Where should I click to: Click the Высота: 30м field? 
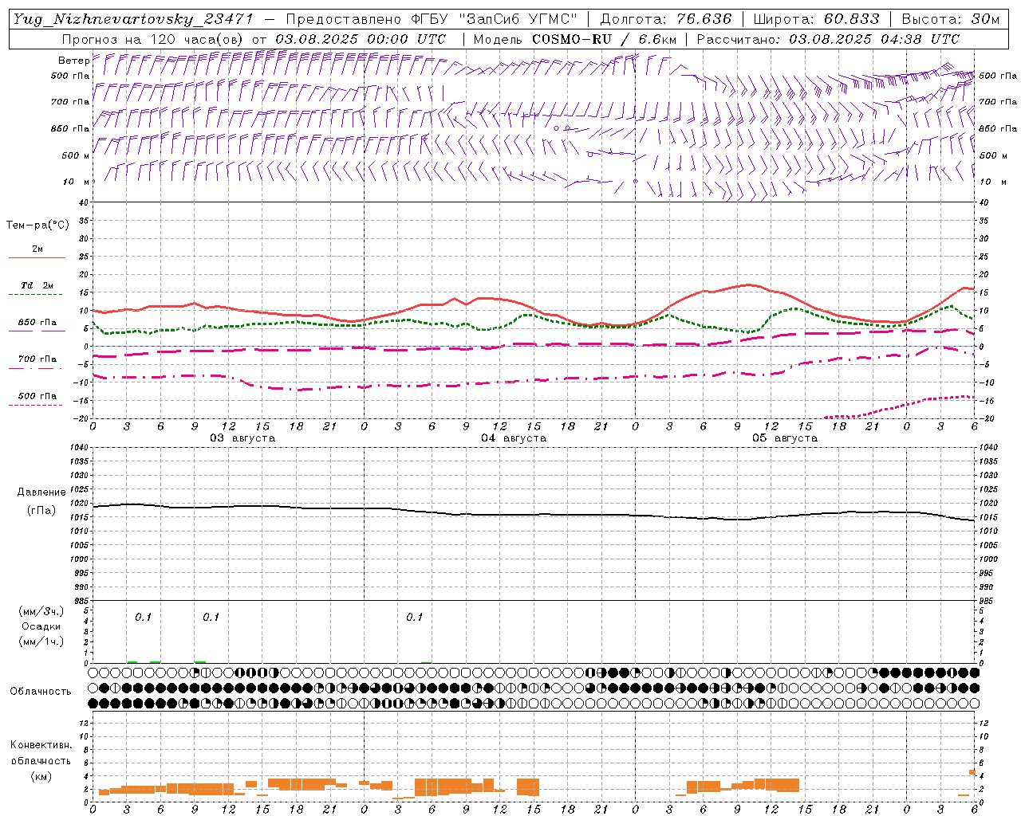(950, 20)
